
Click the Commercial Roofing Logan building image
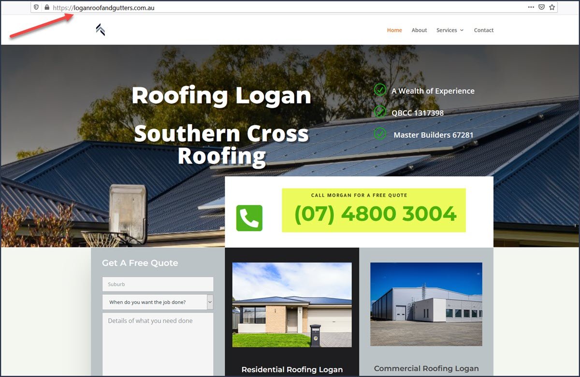tap(426, 304)
